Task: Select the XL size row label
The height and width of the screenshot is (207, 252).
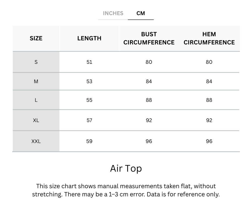Action: point(36,120)
